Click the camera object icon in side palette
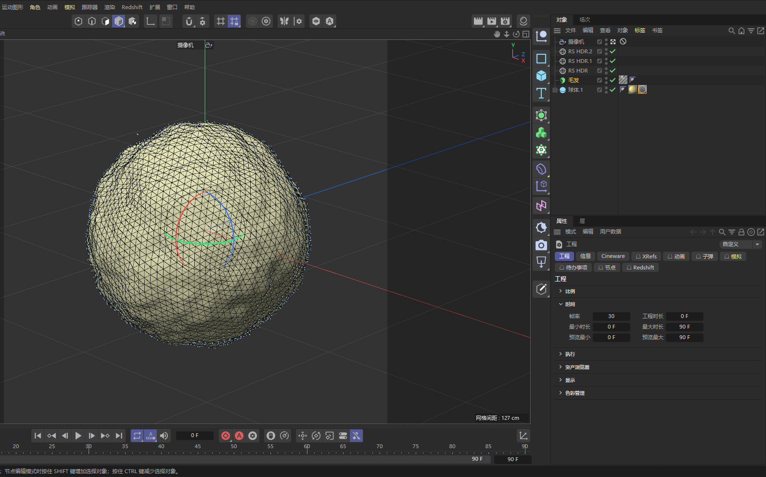The height and width of the screenshot is (477, 766). click(x=541, y=245)
